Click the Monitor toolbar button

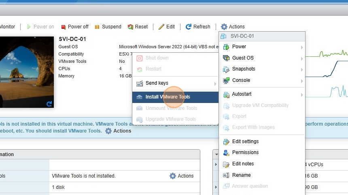pyautogui.click(x=7, y=27)
